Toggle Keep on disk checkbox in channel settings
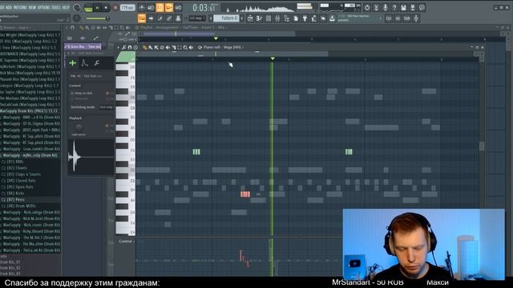The height and width of the screenshot is (288, 513). coord(72,93)
